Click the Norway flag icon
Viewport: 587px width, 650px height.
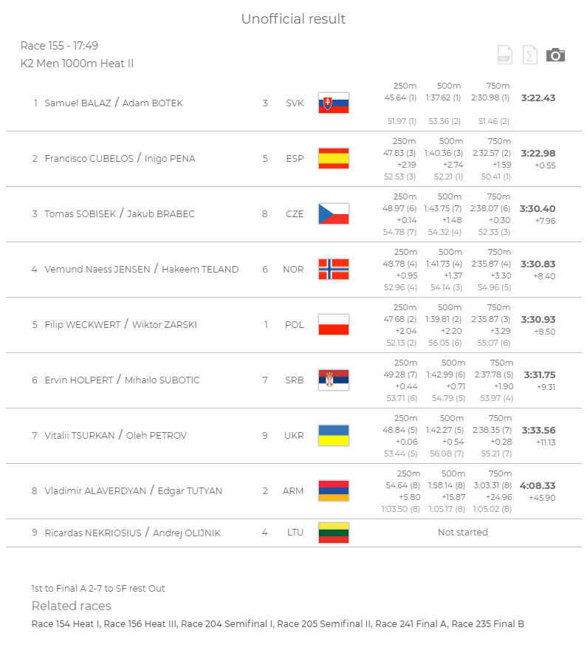tap(334, 269)
